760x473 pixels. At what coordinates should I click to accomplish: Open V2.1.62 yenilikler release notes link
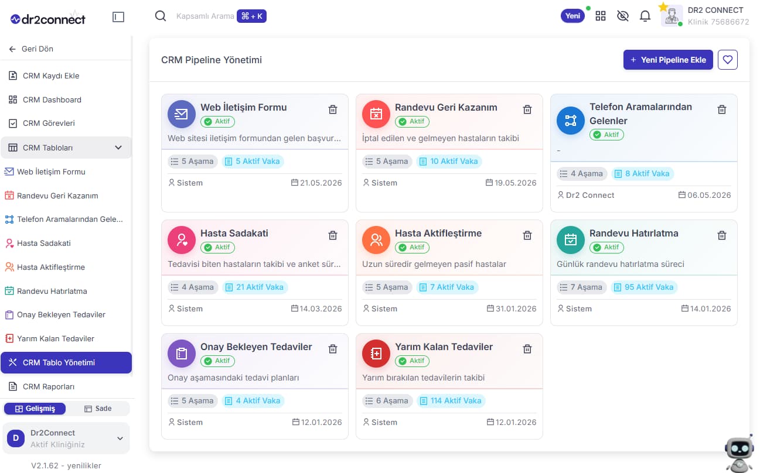(x=66, y=466)
